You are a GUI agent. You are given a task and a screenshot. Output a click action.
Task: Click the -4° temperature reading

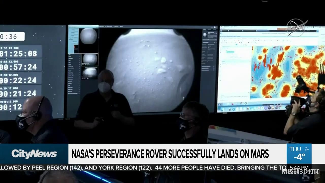(x=299, y=157)
